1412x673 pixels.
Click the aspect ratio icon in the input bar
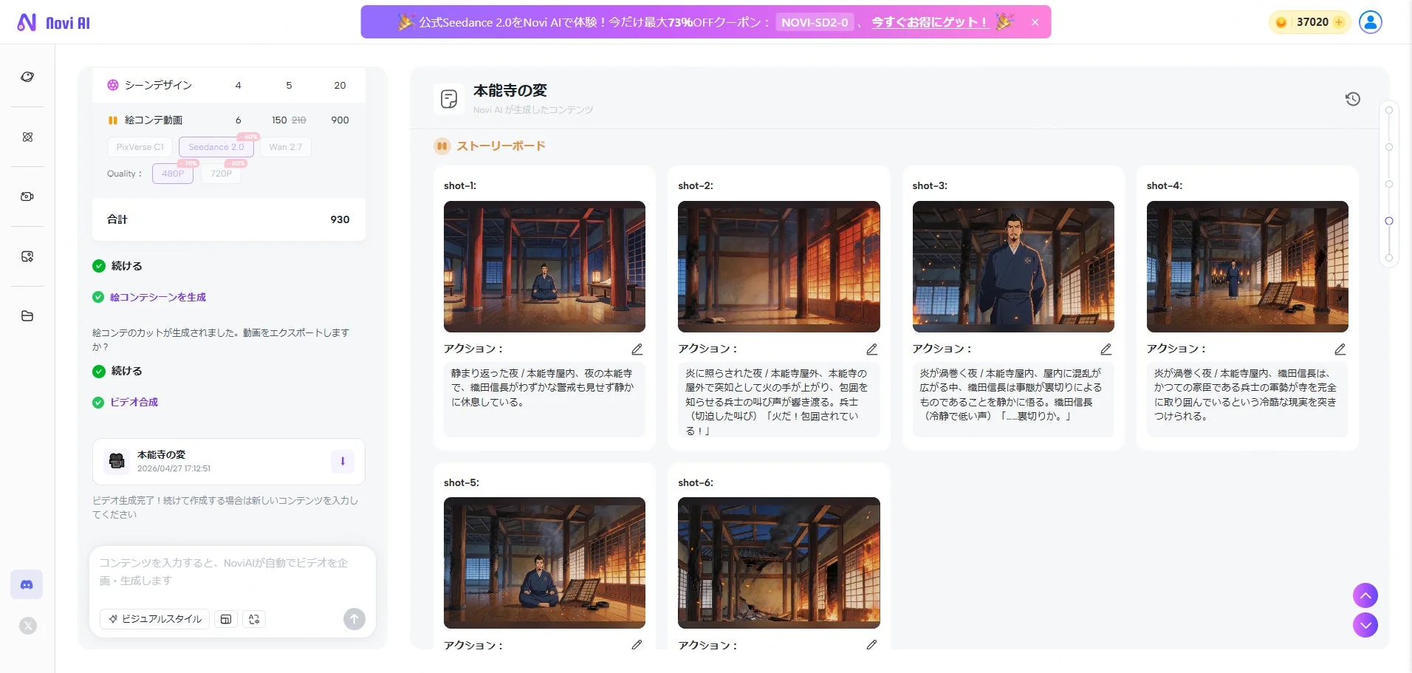pyautogui.click(x=226, y=619)
